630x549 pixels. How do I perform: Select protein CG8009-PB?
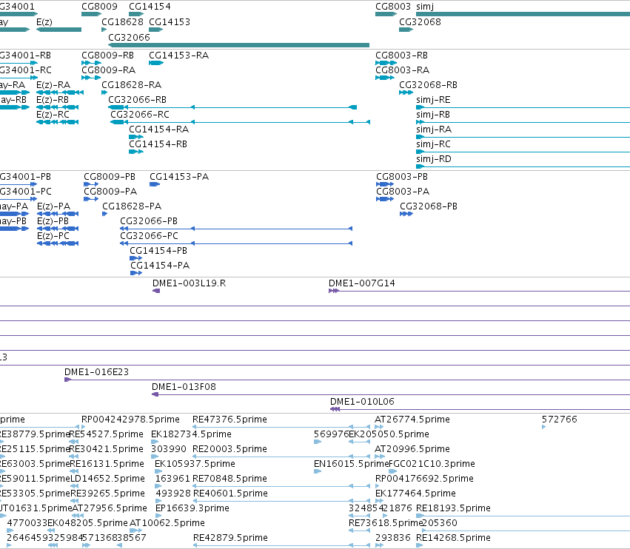pyautogui.click(x=91, y=184)
